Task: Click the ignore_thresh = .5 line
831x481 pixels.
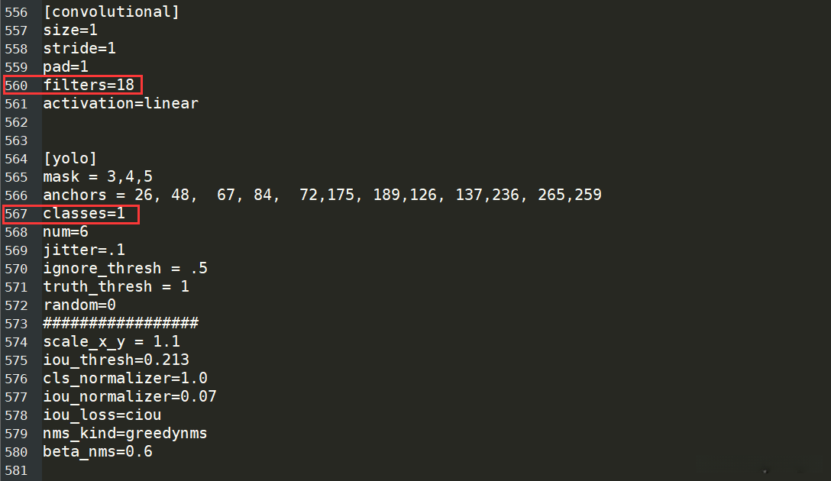Action: tap(125, 269)
